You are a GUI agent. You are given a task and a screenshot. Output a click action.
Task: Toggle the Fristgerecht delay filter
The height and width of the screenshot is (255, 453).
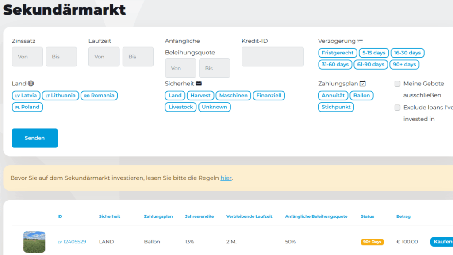(338, 53)
